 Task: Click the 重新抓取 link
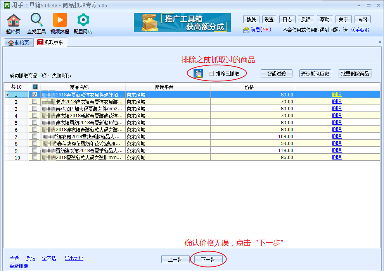19,266
